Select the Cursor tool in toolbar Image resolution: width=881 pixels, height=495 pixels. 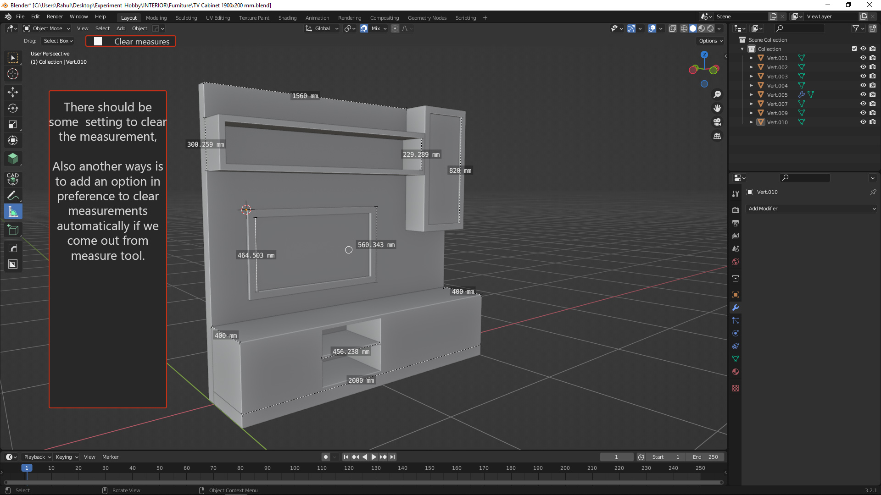[13, 74]
